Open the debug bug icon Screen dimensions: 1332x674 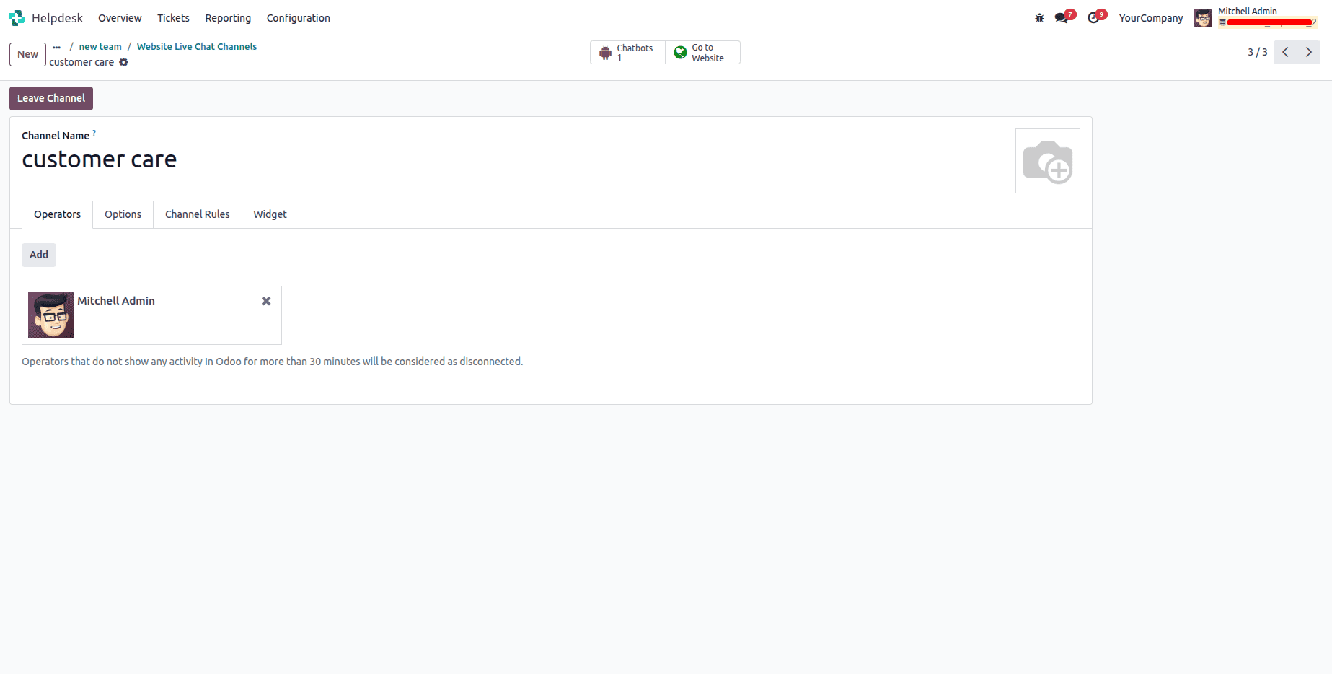tap(1038, 17)
